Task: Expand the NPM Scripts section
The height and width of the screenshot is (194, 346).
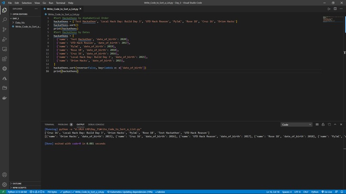Action: point(25,188)
